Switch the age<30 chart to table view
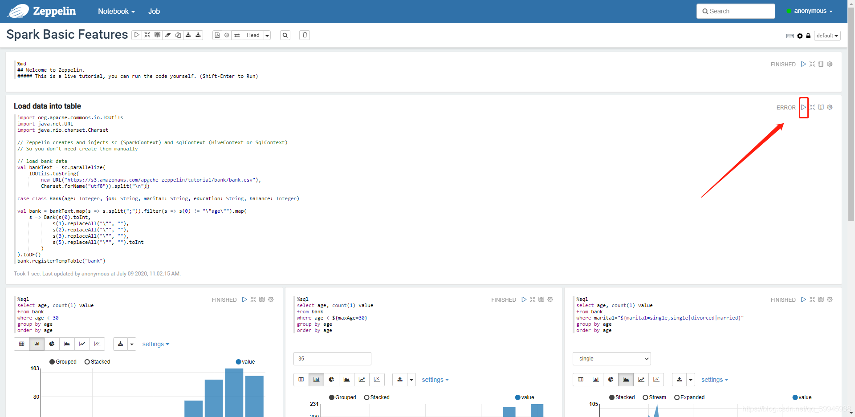855x417 pixels. pos(21,344)
